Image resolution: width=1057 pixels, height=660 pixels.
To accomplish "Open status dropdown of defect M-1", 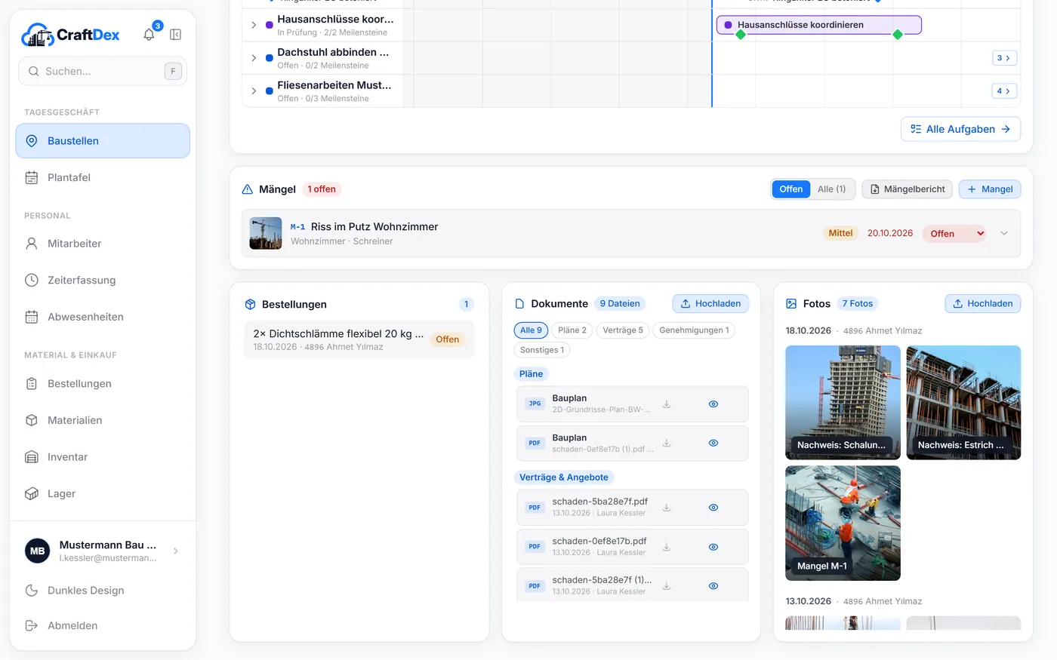I will click(955, 234).
